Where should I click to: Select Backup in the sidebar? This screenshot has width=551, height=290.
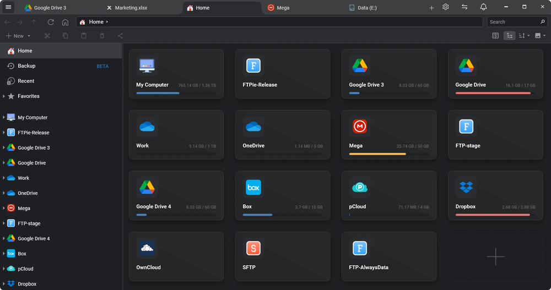[26, 66]
